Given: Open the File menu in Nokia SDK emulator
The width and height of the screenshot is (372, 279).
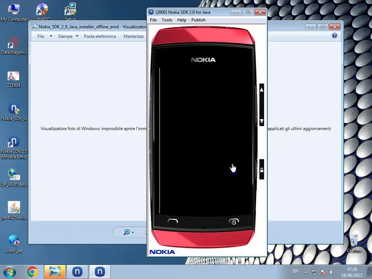Looking at the screenshot, I should pyautogui.click(x=153, y=20).
